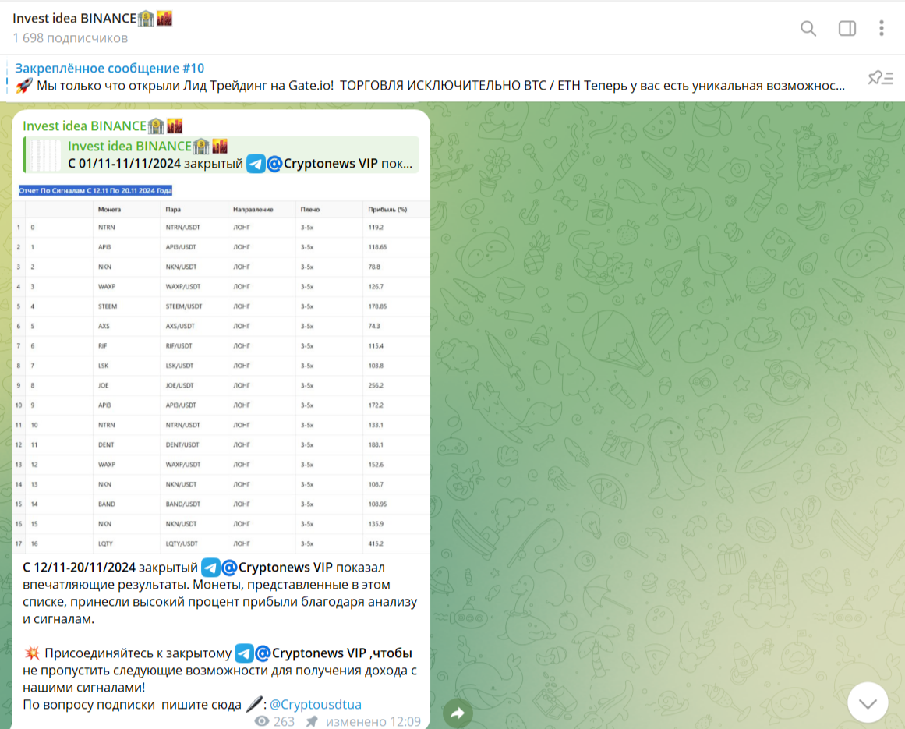Click the 'Прибыль (%)' column header
905x729 pixels.
coord(387,210)
